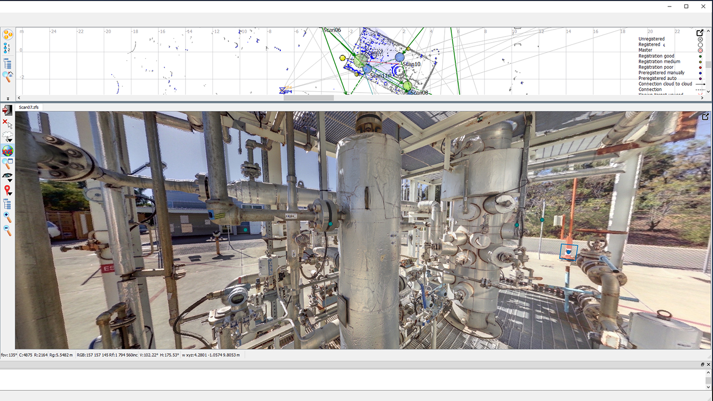This screenshot has width=713, height=401.
Task: Pop out the panorama view to new window
Action: (x=705, y=117)
